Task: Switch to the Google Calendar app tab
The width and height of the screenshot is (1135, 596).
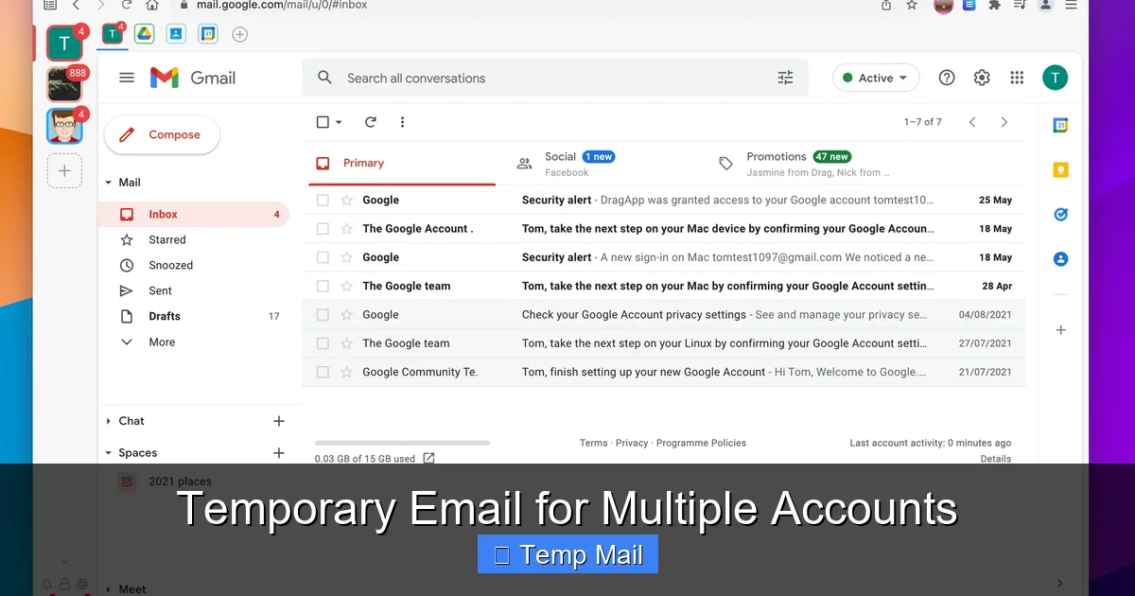Action: [x=208, y=34]
